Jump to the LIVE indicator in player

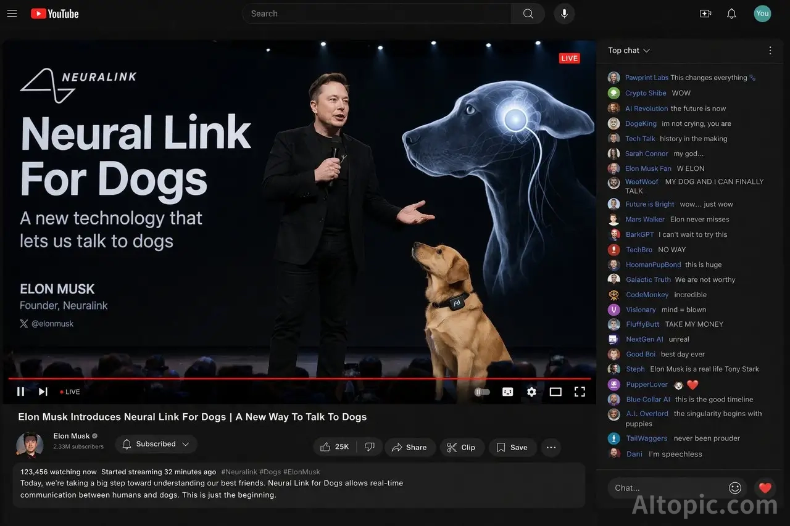(x=70, y=392)
